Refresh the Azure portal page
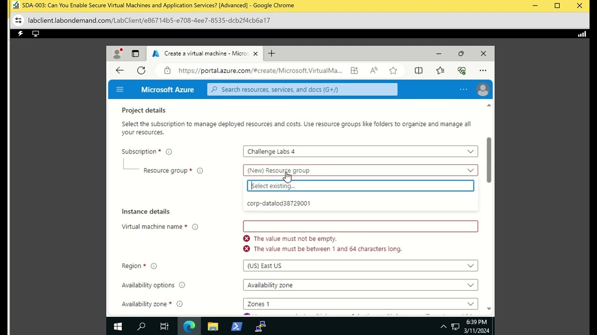The height and width of the screenshot is (335, 597). tap(141, 70)
